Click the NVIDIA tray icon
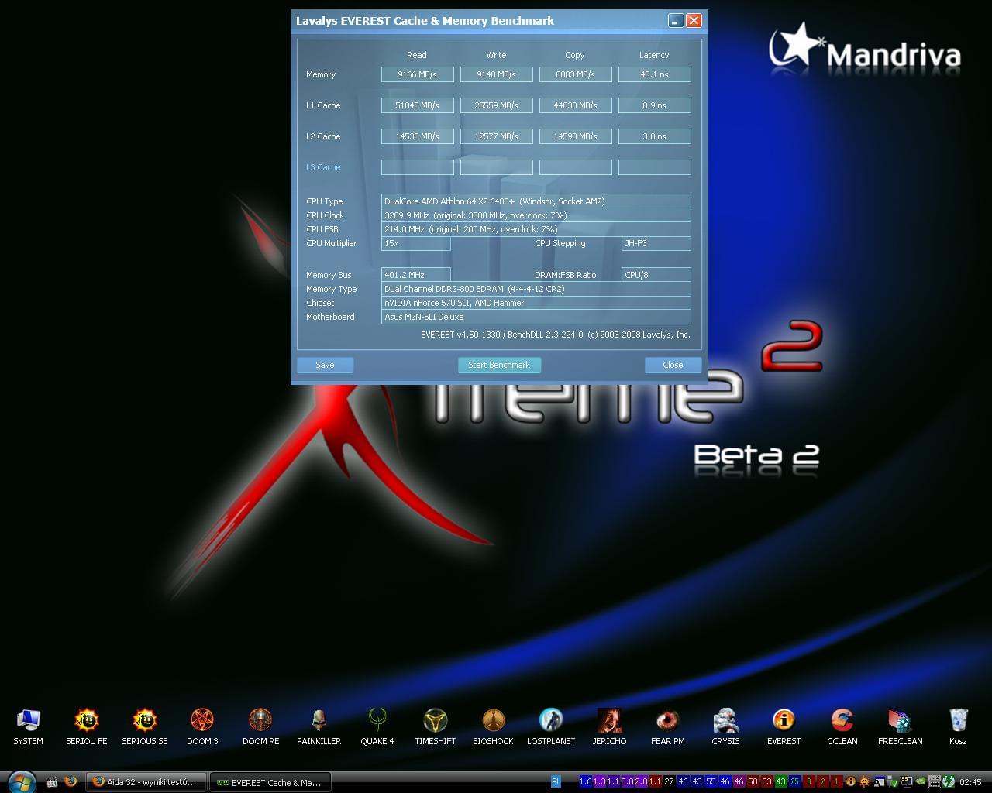This screenshot has width=992, height=793. pyautogui.click(x=920, y=782)
